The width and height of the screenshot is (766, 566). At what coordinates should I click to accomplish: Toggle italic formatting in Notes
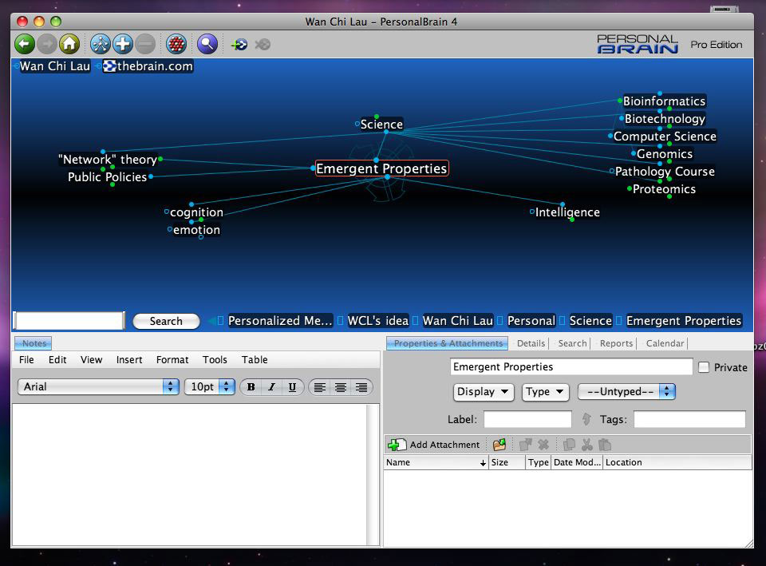pos(271,387)
